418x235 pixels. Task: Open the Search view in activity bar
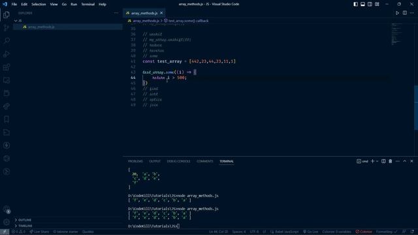click(7, 40)
